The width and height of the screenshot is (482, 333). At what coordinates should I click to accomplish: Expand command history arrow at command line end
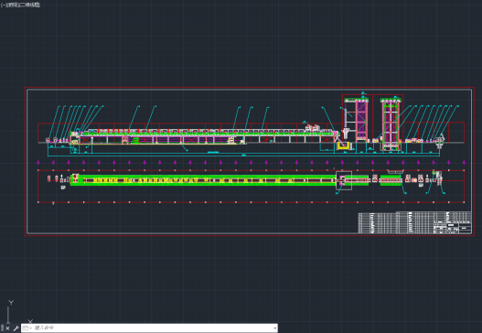[274, 328]
